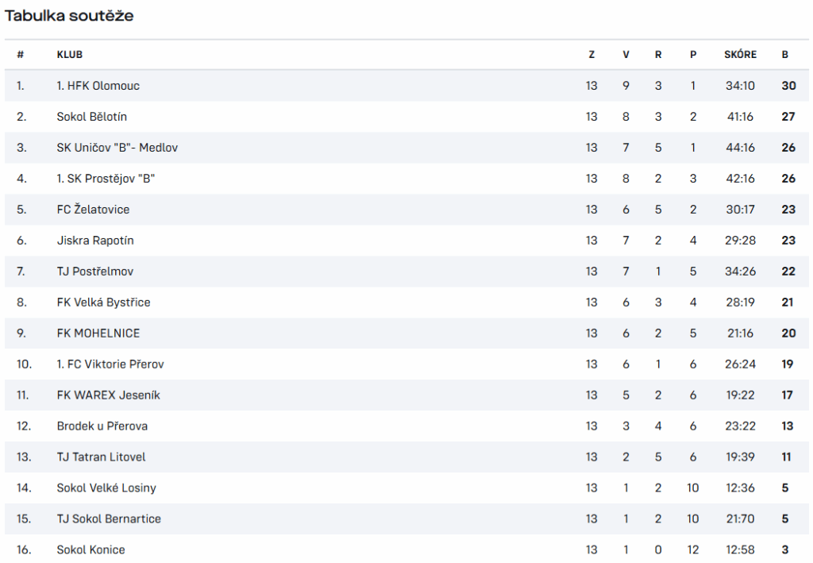Viewport: 813px width, 563px height.
Task: Click the Tabulka soutěže heading
Action: (69, 16)
